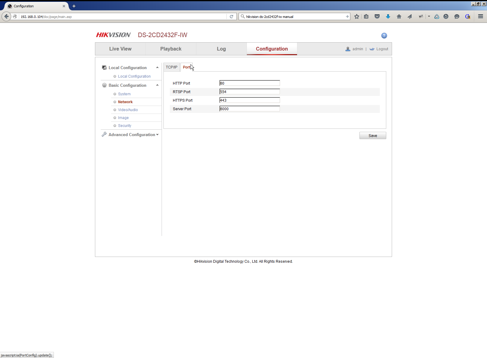
Task: Close the Configuration browser tab
Action: coord(64,6)
